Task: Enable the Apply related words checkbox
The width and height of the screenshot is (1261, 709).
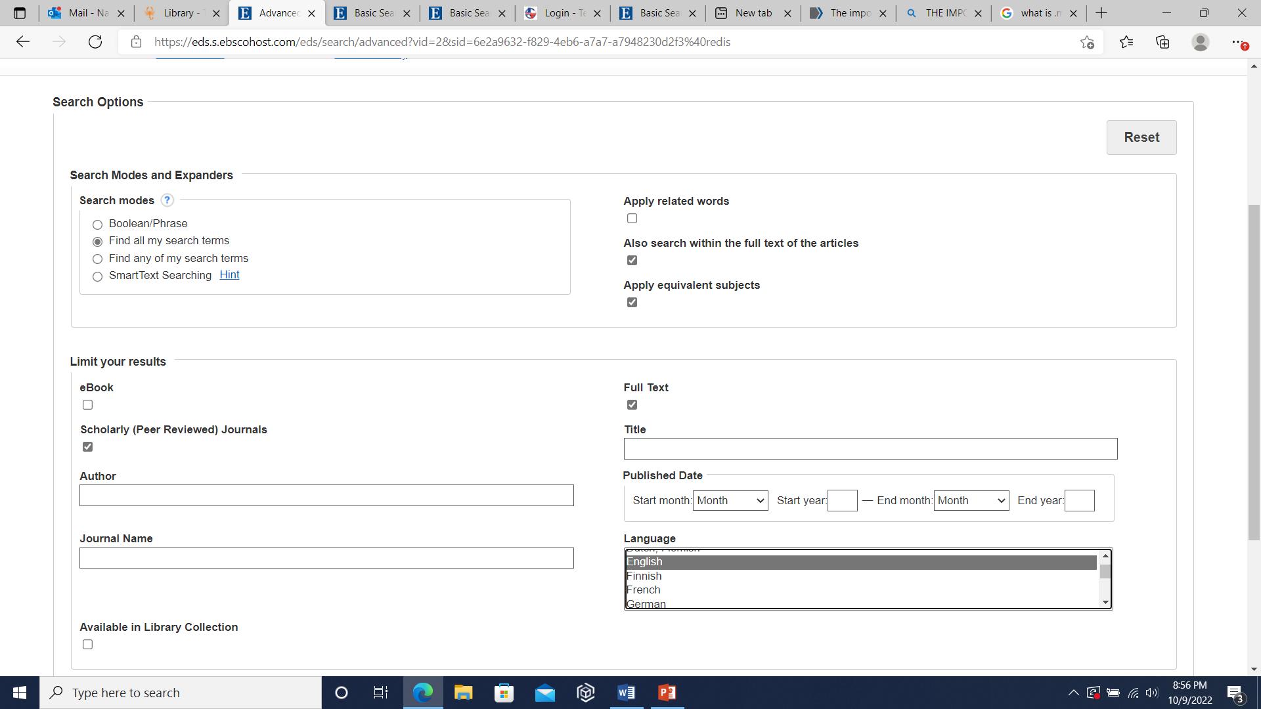Action: [x=632, y=219]
